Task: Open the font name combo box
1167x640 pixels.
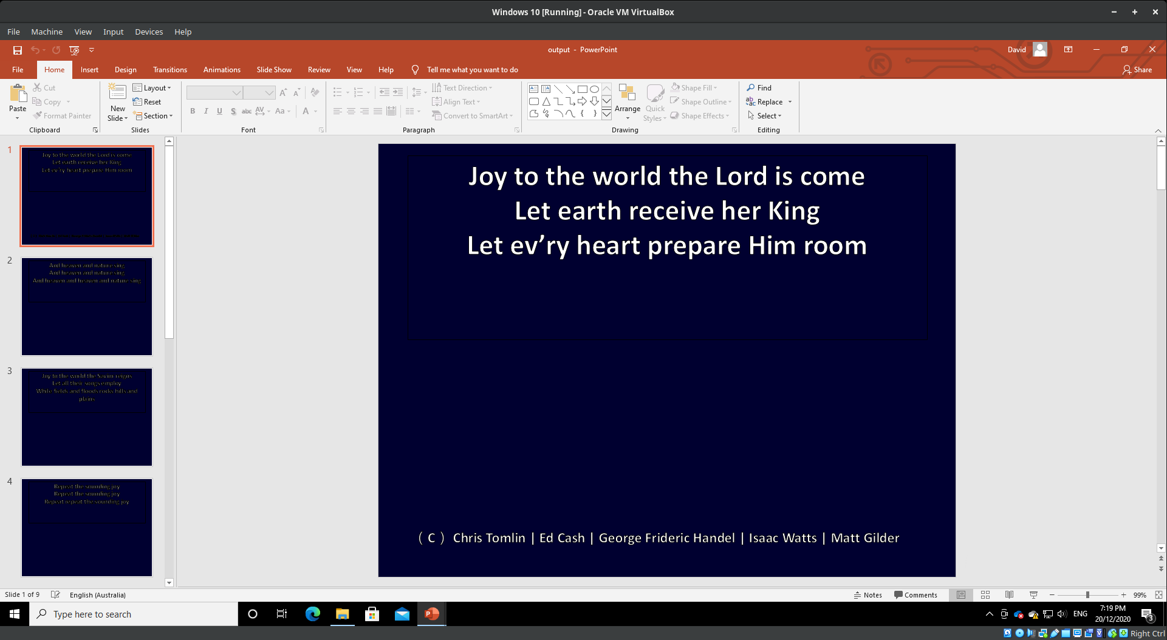Action: coord(214,92)
